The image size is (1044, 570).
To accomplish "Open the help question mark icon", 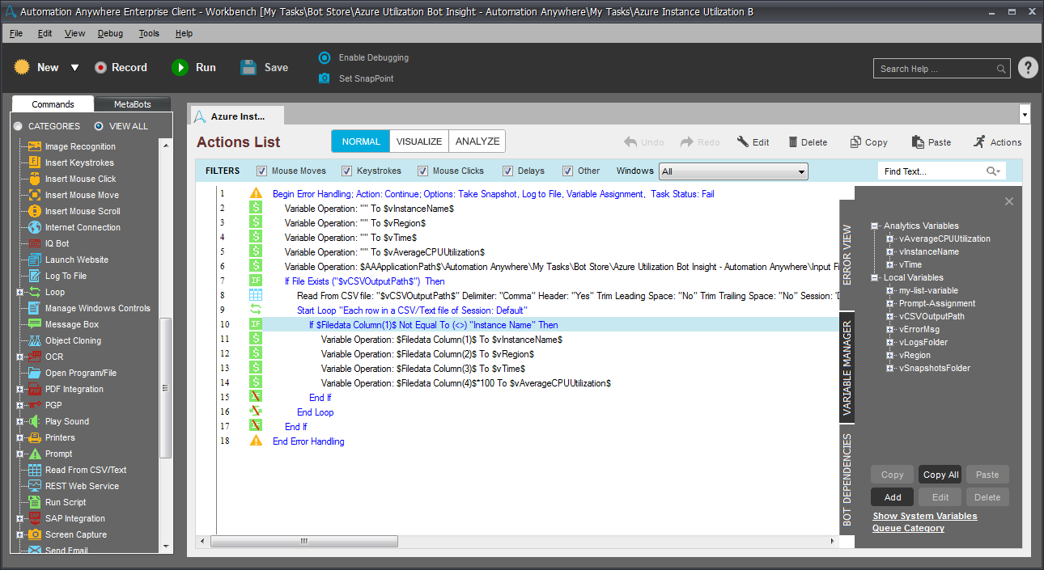I will point(1028,68).
